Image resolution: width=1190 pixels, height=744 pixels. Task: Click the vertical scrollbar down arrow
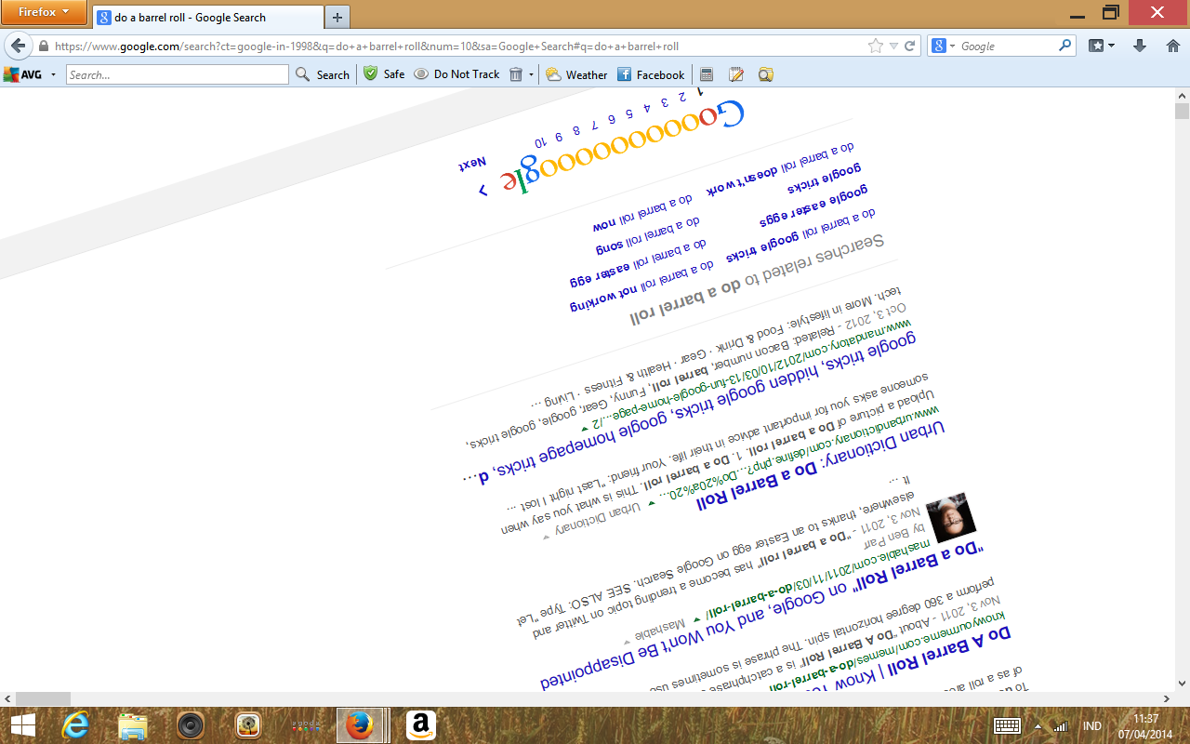click(x=1182, y=684)
